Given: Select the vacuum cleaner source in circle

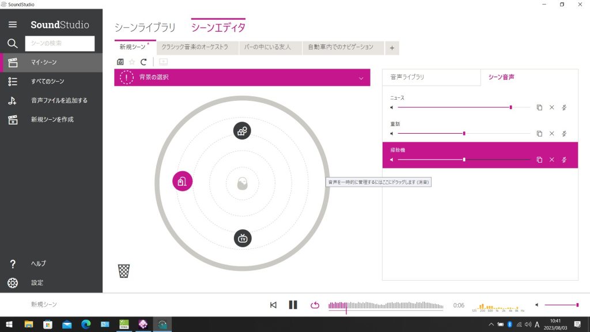Looking at the screenshot, I should [182, 182].
